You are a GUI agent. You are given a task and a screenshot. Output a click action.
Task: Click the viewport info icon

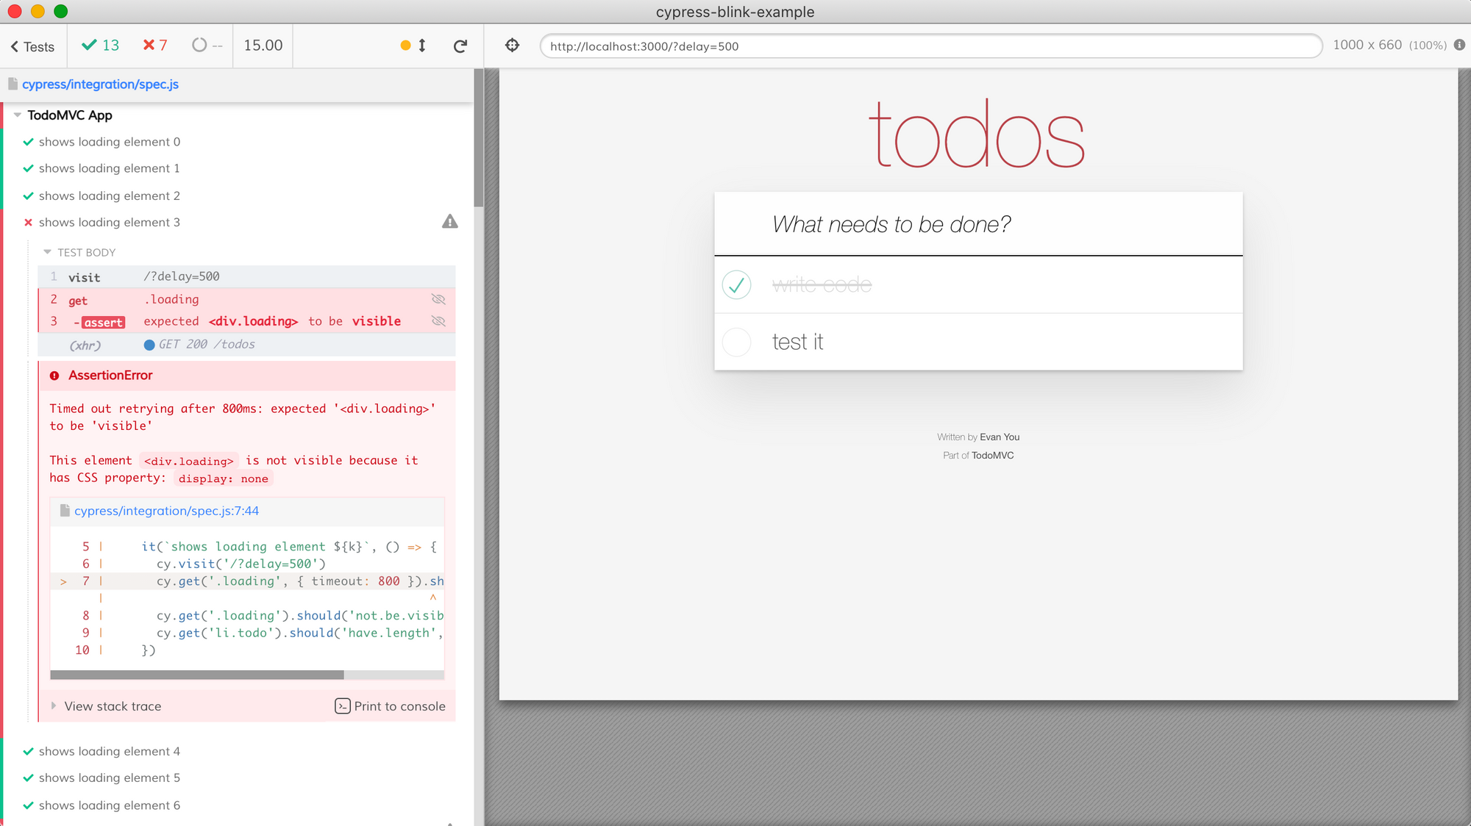pos(1460,45)
